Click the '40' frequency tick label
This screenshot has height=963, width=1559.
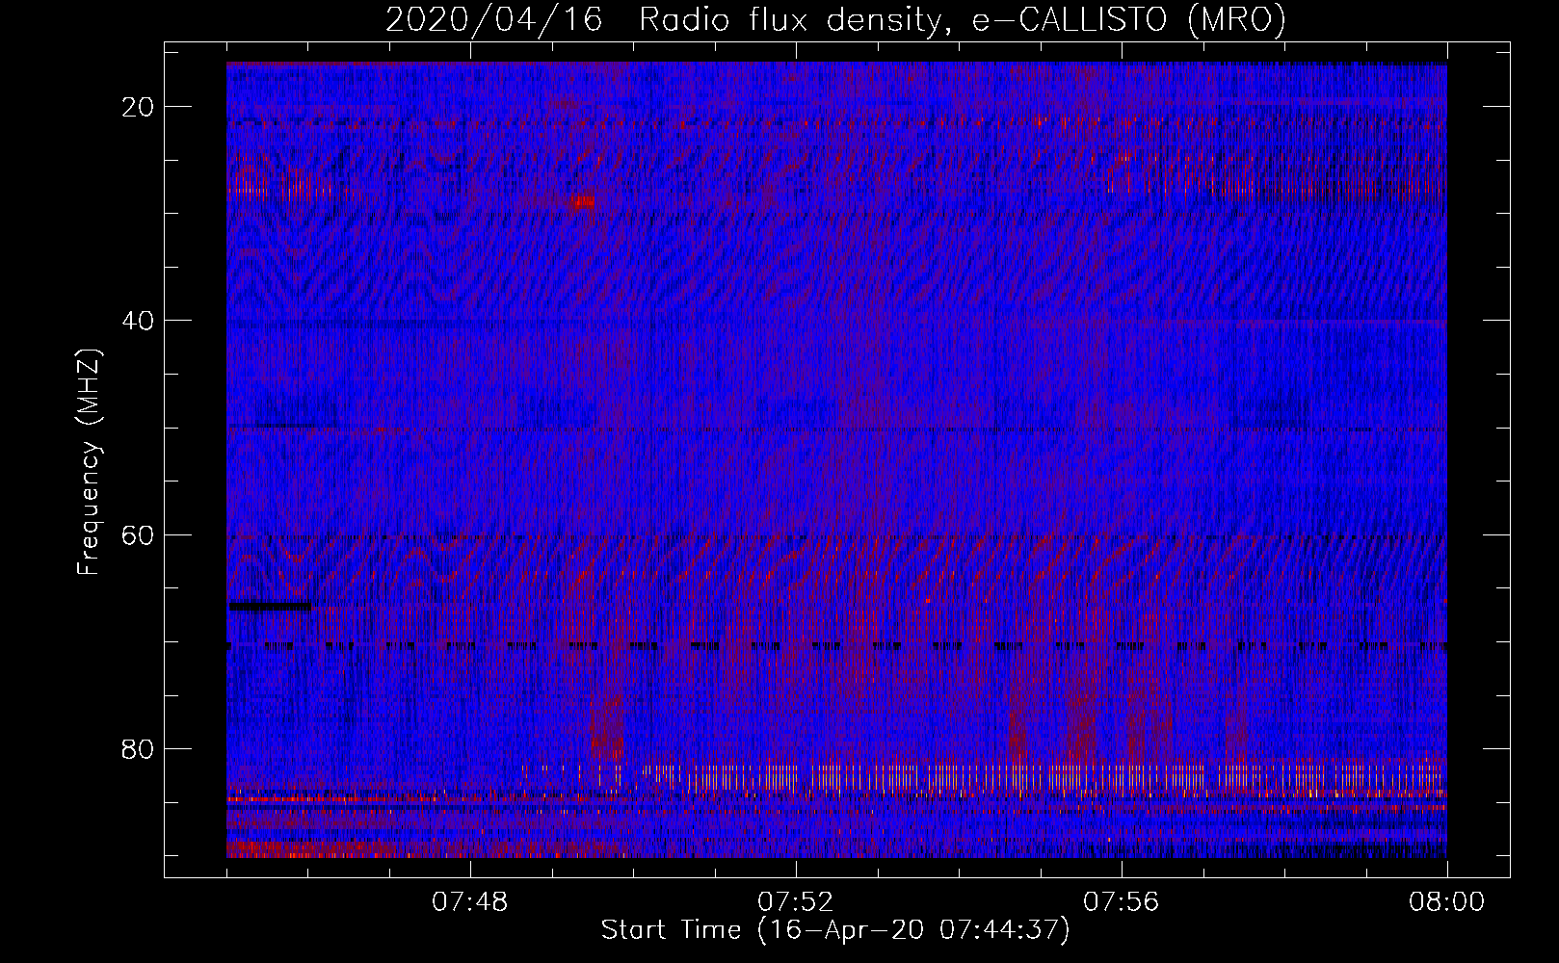(138, 321)
